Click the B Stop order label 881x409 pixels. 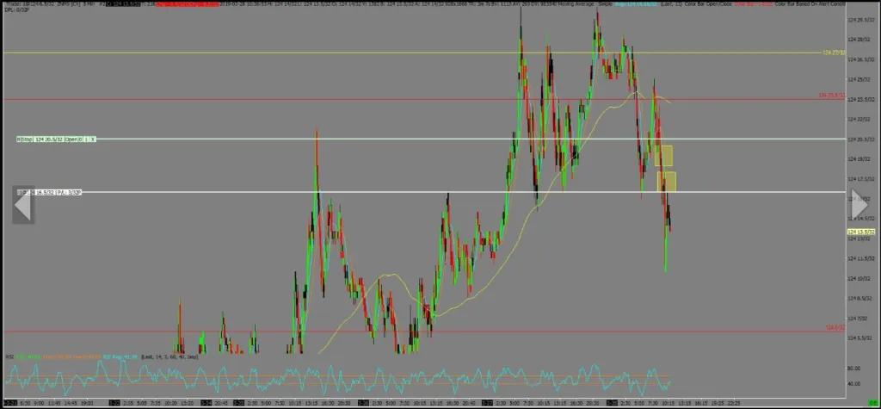point(25,139)
